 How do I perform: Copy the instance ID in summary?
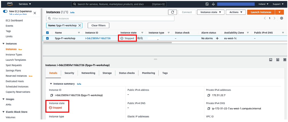52,95
